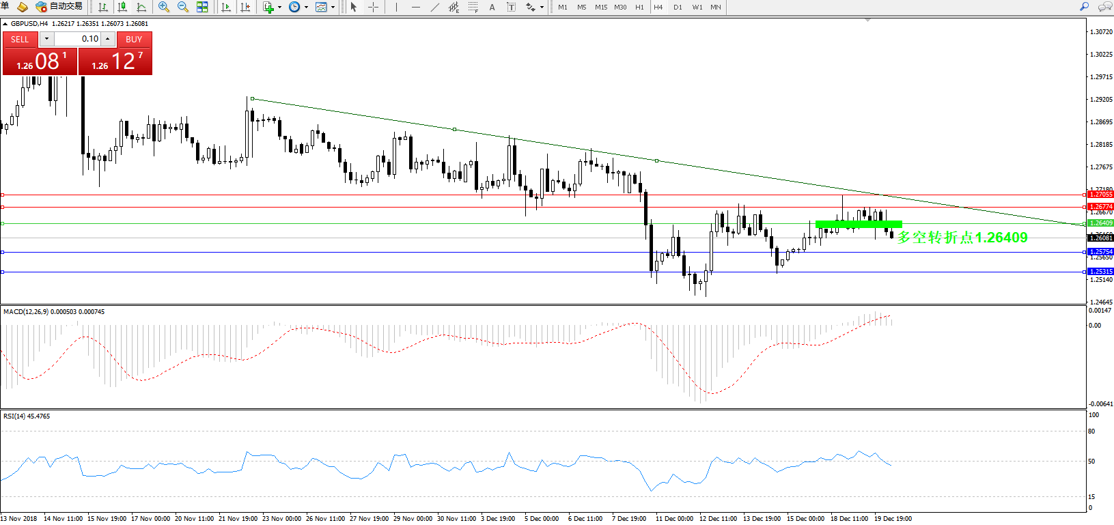
Task: Toggle the chart shift icon
Action: pos(245,7)
